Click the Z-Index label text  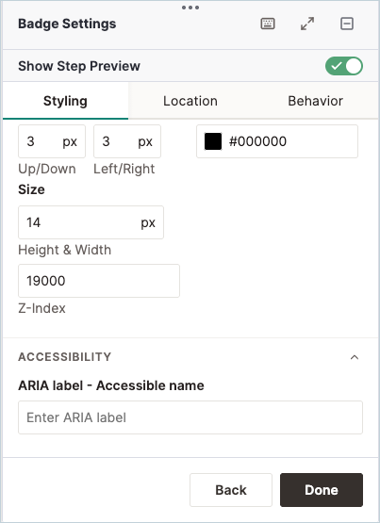coord(42,308)
